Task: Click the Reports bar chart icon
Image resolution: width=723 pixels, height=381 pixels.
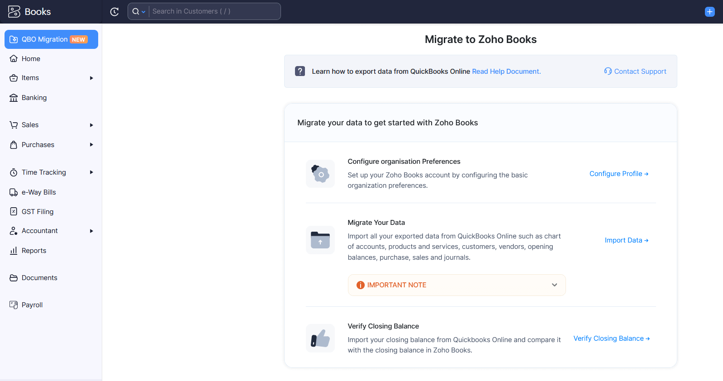Action: [x=14, y=251]
